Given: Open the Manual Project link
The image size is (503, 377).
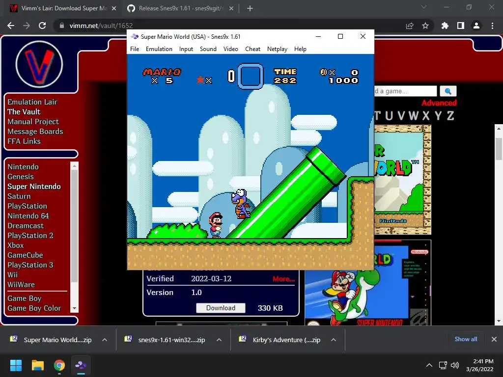Looking at the screenshot, I should [x=33, y=122].
